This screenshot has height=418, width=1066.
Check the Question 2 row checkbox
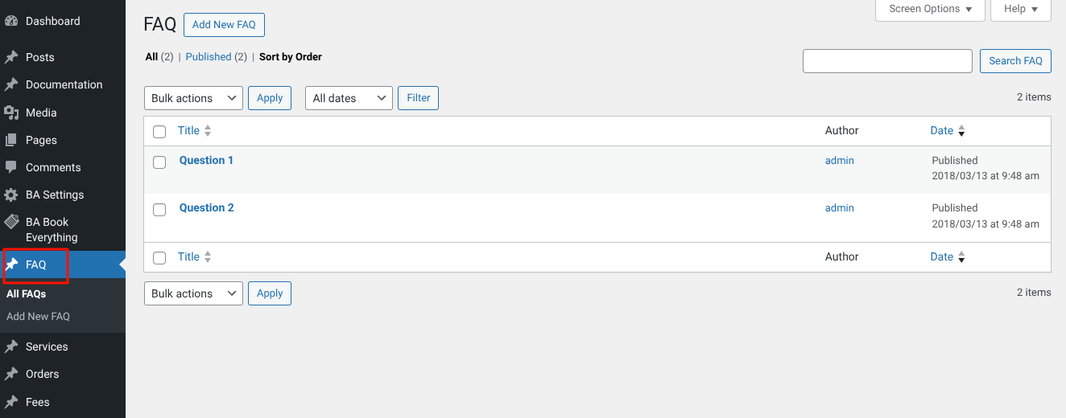click(159, 209)
